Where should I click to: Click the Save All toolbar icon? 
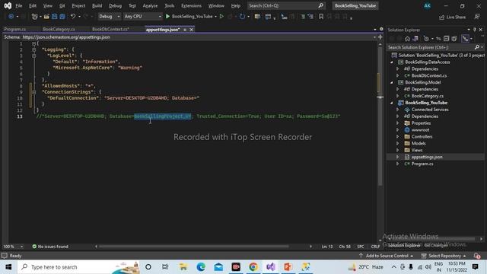tap(62, 17)
